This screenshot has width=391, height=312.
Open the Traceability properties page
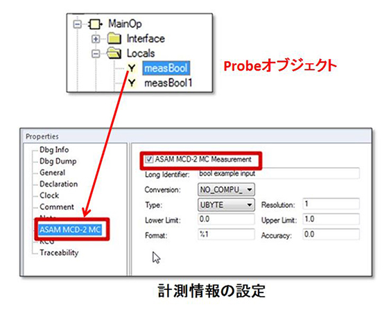(x=59, y=252)
